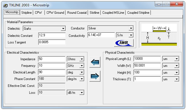The image size is (186, 110).
Task: Click the microstrip cross-section diagram
Action: pyautogui.click(x=159, y=35)
